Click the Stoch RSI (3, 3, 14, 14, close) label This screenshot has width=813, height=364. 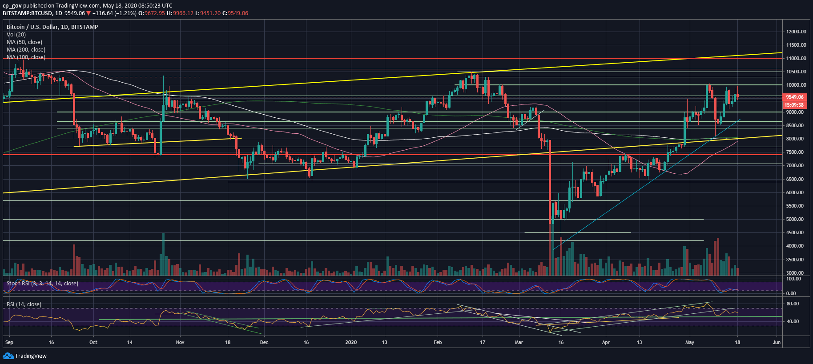pyautogui.click(x=42, y=283)
